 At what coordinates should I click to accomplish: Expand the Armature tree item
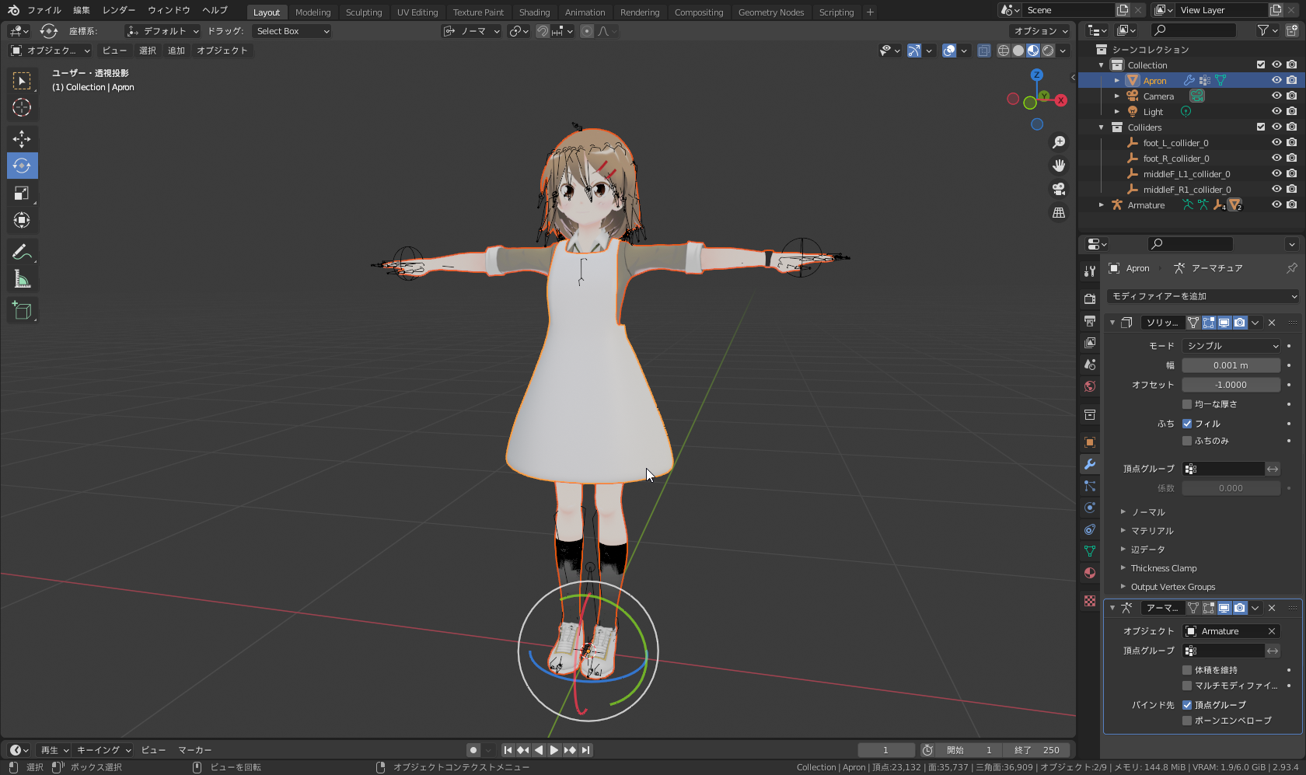click(1102, 205)
